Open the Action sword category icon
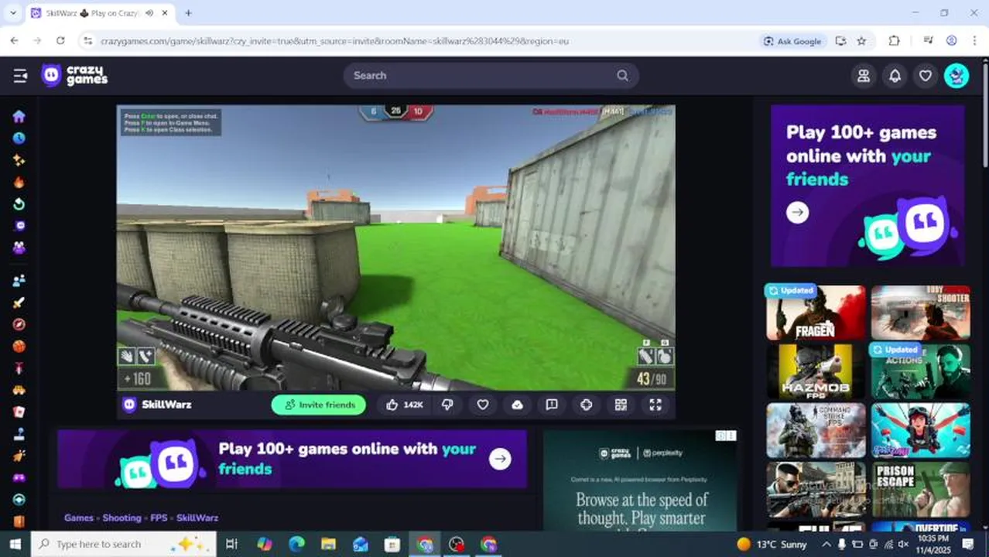Viewport: 989px width, 557px height. 19,302
